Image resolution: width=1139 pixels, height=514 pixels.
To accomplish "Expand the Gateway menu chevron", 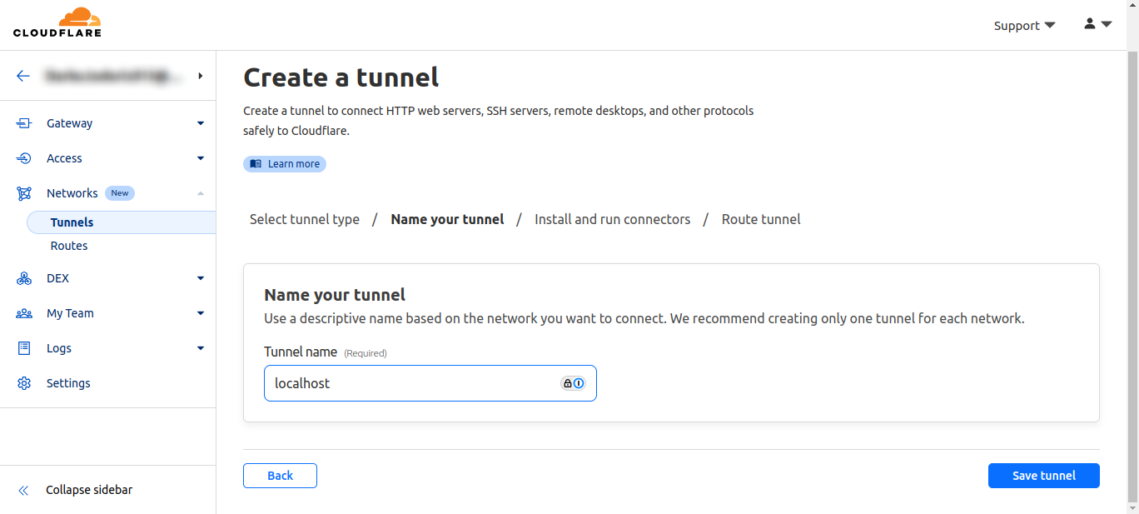I will pyautogui.click(x=200, y=123).
